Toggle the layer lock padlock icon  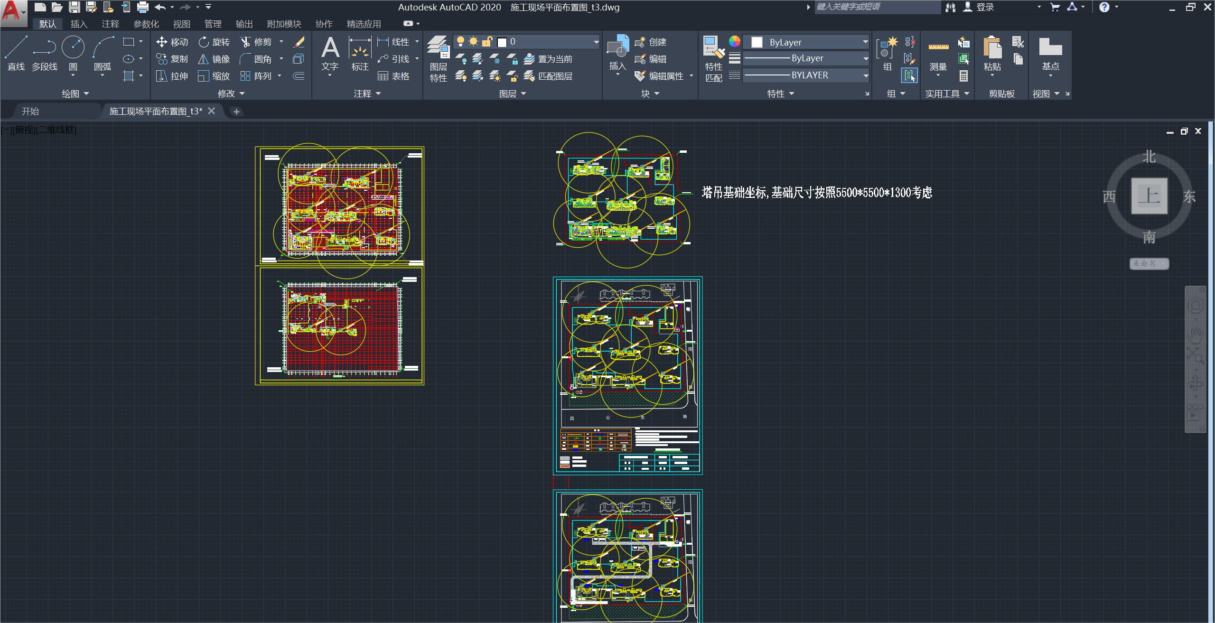pyautogui.click(x=487, y=41)
